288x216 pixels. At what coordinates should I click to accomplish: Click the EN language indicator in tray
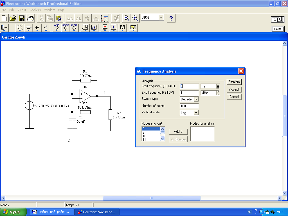pyautogui.click(x=249, y=212)
